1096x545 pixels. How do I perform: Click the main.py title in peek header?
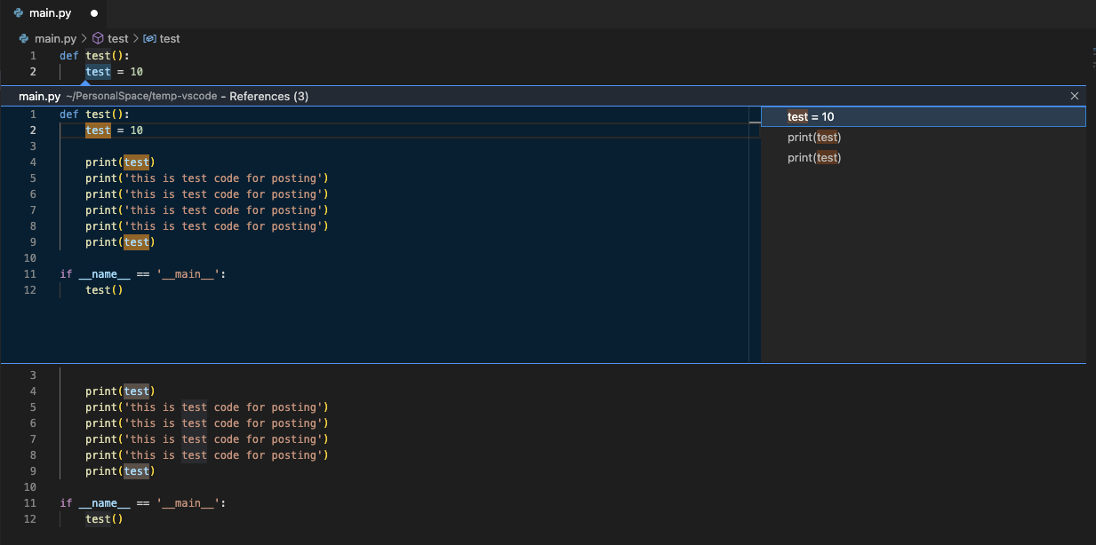point(39,96)
